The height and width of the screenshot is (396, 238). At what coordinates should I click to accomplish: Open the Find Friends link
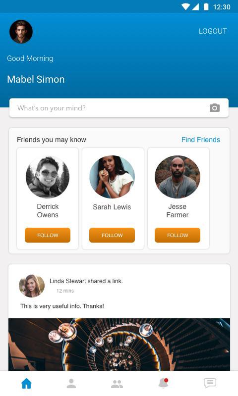[x=201, y=140]
